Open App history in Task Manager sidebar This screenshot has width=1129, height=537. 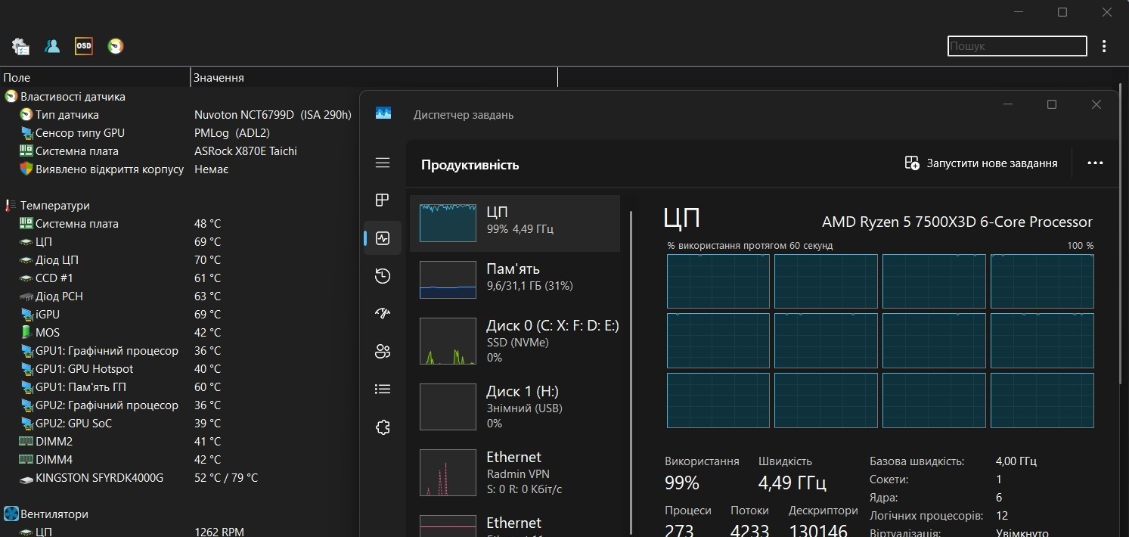coord(383,276)
